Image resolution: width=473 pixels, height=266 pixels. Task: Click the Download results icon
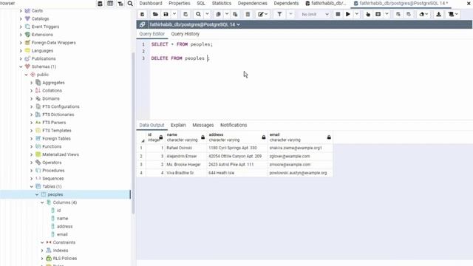(x=438, y=14)
